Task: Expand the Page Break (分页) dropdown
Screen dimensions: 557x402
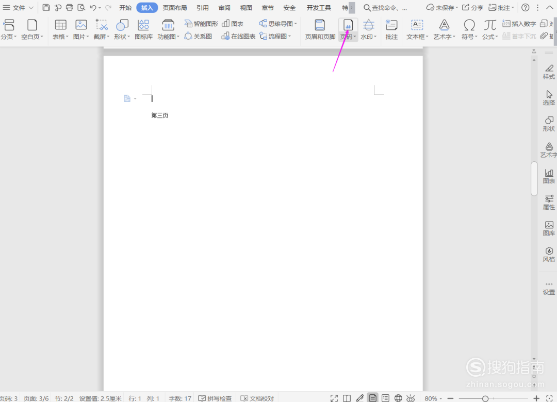Action: (15, 37)
